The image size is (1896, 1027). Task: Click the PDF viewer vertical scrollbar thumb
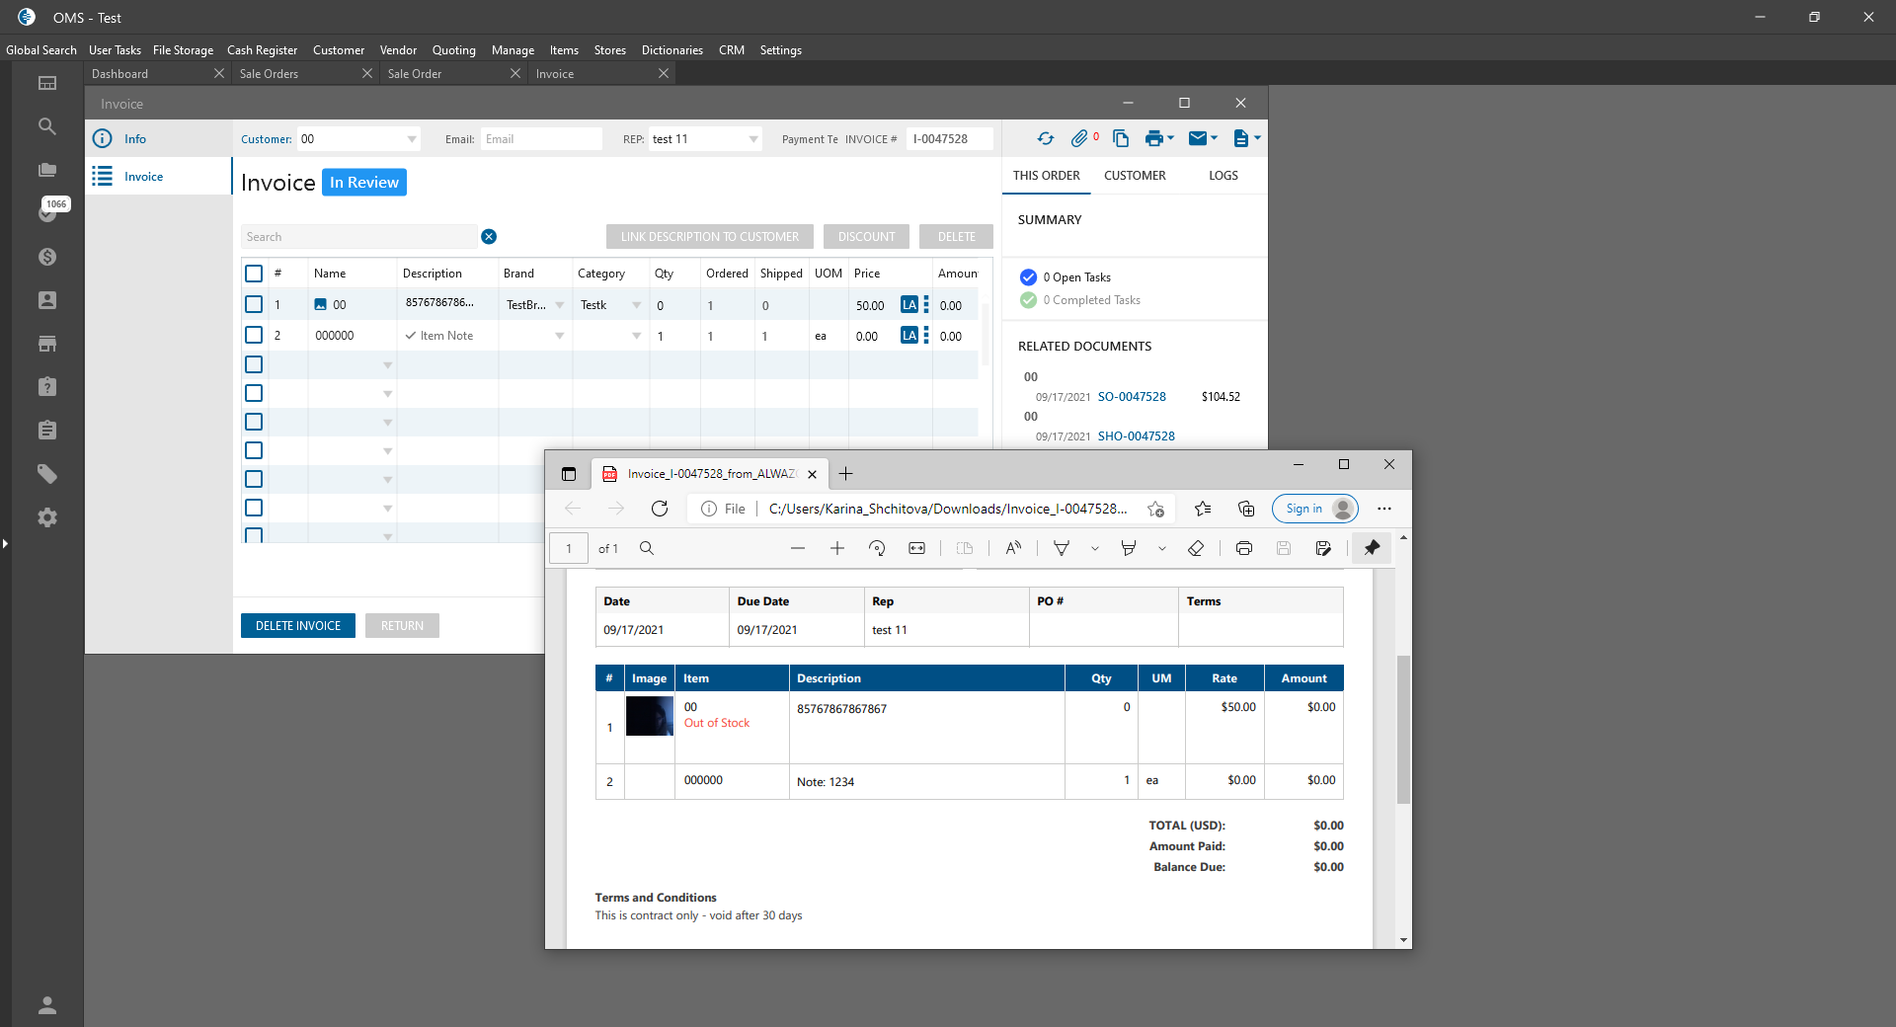(1403, 729)
